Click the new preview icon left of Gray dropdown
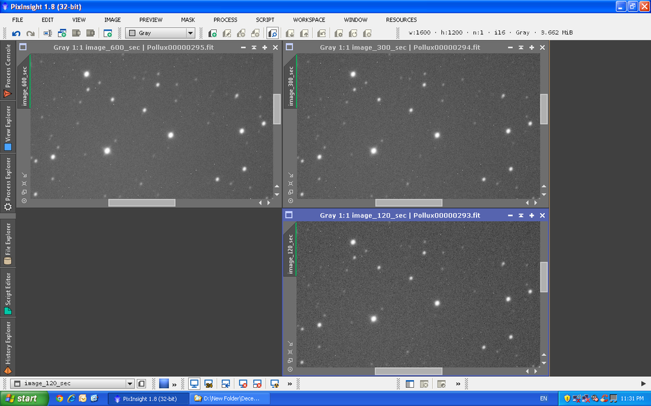 coord(108,33)
